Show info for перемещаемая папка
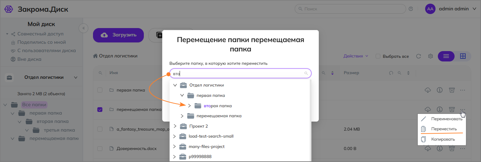 click(x=440, y=109)
